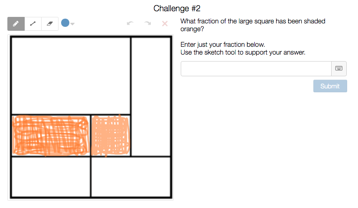
Task: Click the blue pen color circle
Action: point(65,23)
